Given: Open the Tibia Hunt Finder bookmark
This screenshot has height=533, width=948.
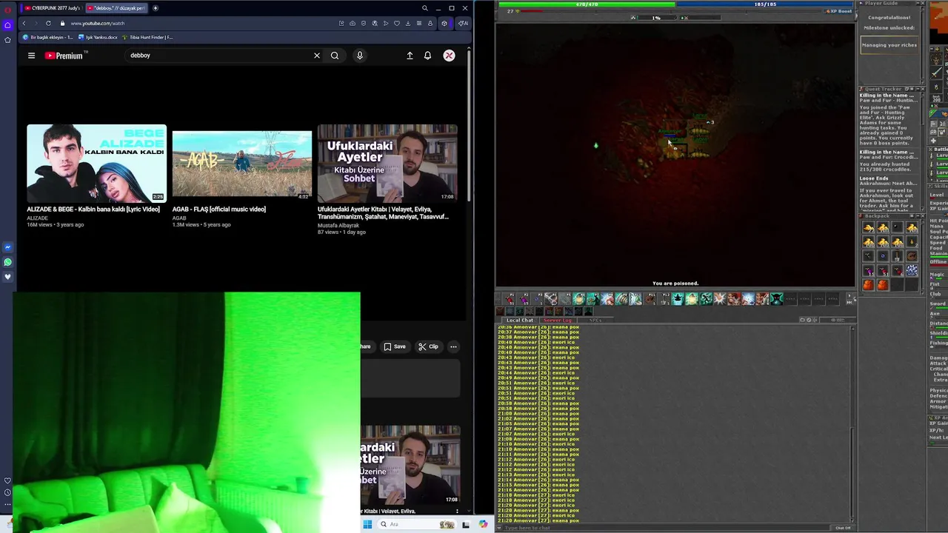Looking at the screenshot, I should (x=147, y=37).
